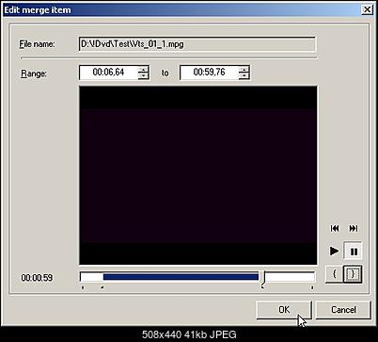The height and width of the screenshot is (342, 378).
Task: Click the range end field 00:59,76
Action: [209, 73]
